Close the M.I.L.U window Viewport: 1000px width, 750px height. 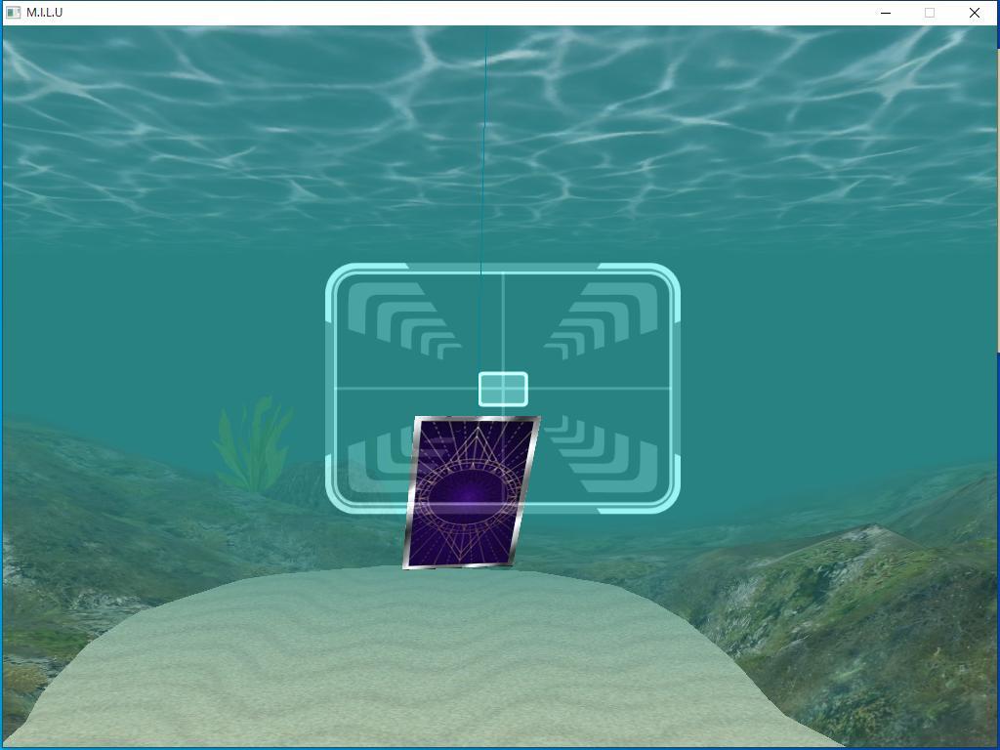(x=974, y=13)
